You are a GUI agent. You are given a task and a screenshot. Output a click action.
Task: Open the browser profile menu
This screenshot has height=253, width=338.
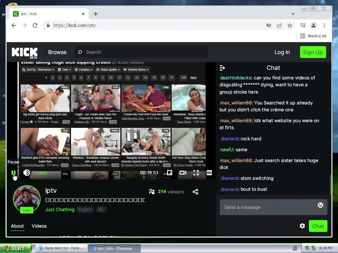(314, 25)
